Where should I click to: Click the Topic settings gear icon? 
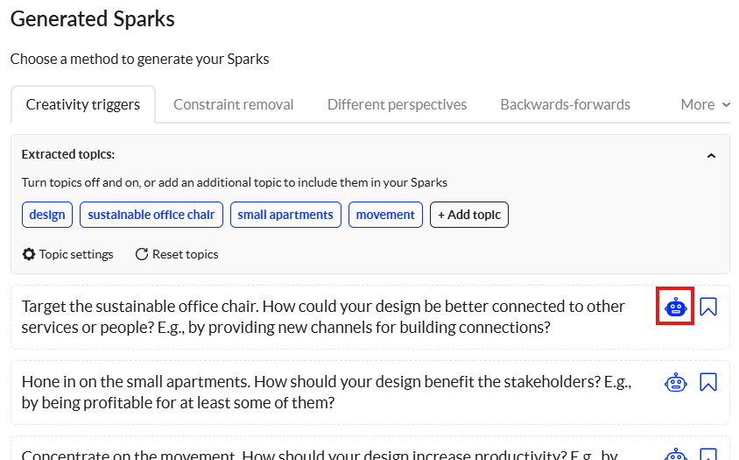(29, 254)
